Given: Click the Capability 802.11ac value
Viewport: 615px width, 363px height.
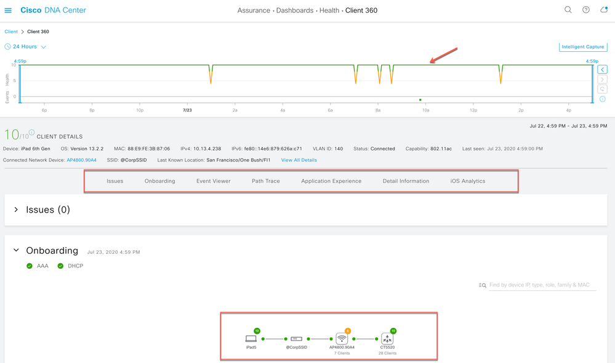Looking at the screenshot, I should (441, 149).
